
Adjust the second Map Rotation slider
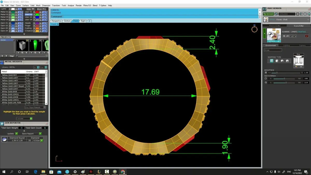pyautogui.click(x=284, y=83)
